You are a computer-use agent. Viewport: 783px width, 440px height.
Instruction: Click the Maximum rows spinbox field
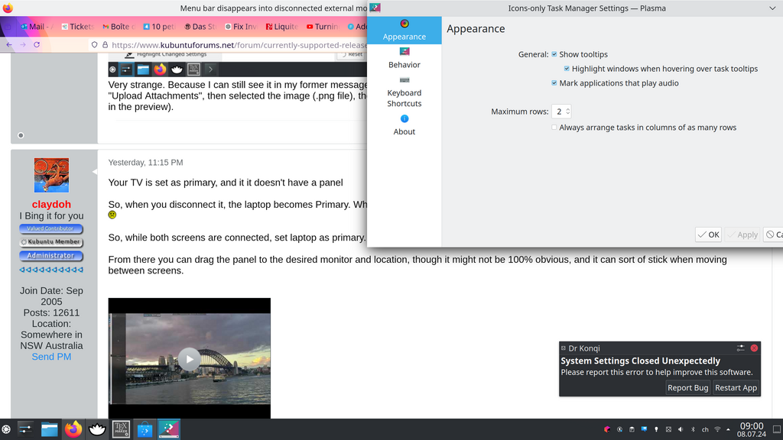560,112
